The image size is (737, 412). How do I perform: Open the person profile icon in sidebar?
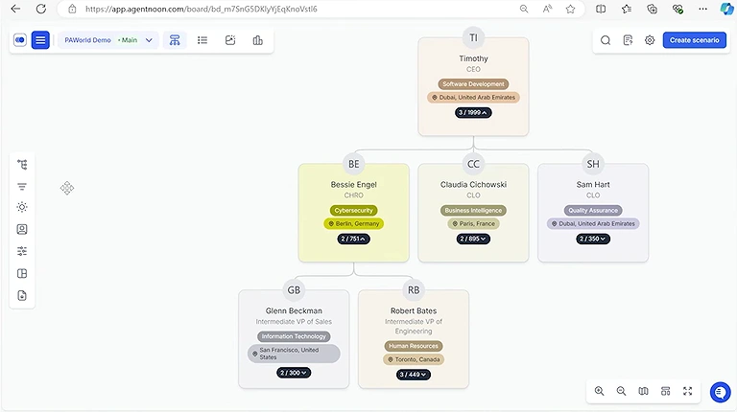point(22,229)
